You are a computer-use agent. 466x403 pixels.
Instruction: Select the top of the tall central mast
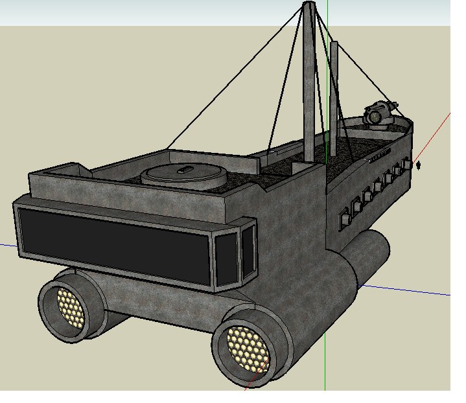pyautogui.click(x=310, y=6)
